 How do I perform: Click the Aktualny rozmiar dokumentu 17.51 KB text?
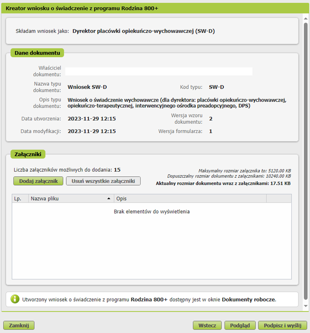click(223, 183)
